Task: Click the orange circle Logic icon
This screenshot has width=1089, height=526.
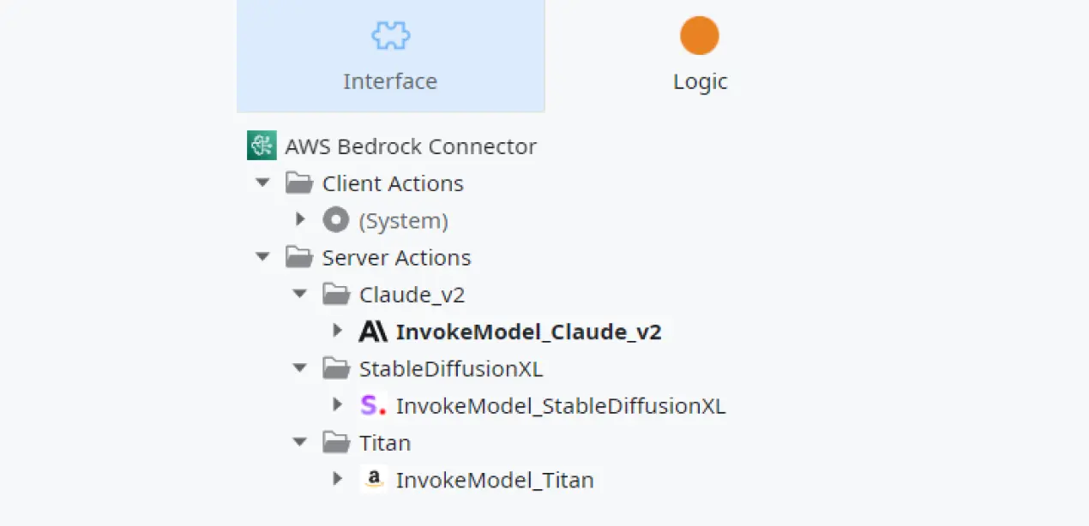Action: [700, 35]
